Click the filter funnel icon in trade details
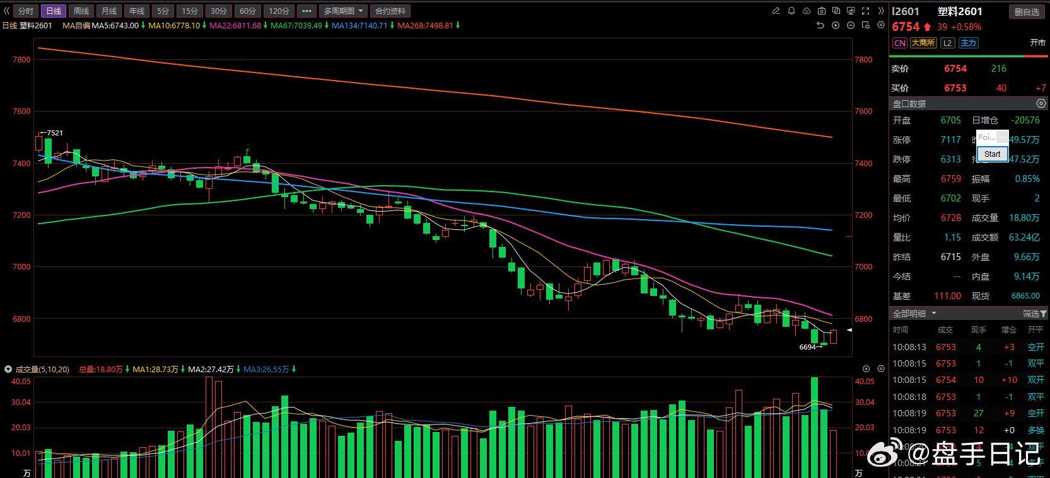Image resolution: width=1050 pixels, height=478 pixels. (1044, 314)
